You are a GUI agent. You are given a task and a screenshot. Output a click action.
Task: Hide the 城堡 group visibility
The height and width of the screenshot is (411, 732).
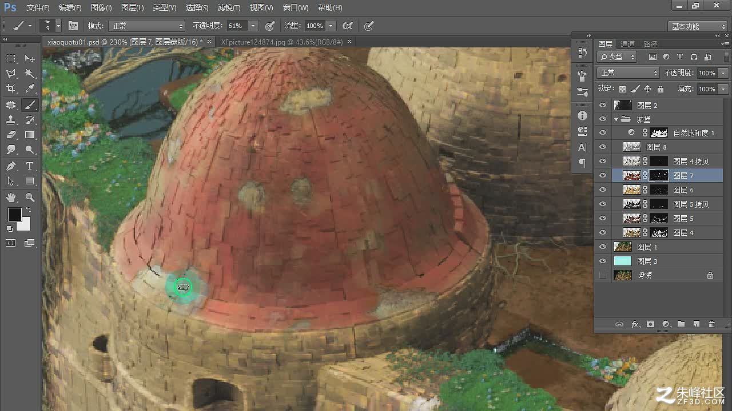[x=602, y=119]
